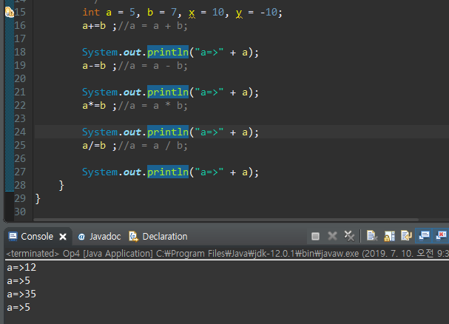Click Remove All Terminated Launches icon

[349, 236]
